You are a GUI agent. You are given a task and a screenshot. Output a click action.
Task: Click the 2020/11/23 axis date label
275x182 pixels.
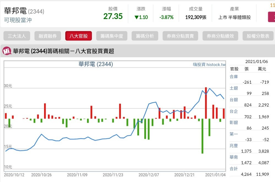(x=113, y=175)
